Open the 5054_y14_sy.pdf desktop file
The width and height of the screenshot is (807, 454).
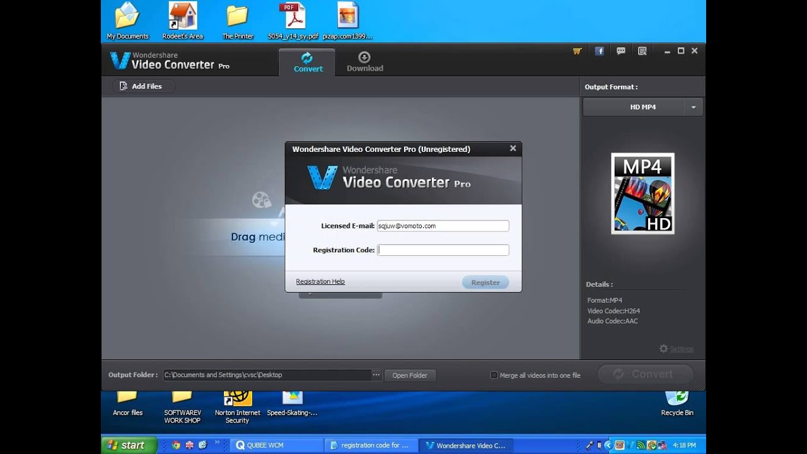293,21
